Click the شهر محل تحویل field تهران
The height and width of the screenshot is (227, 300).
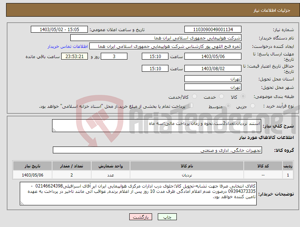point(213,87)
